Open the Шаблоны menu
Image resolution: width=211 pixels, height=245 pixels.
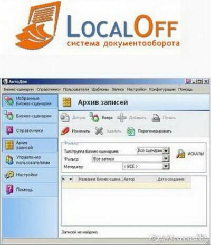[100, 89]
